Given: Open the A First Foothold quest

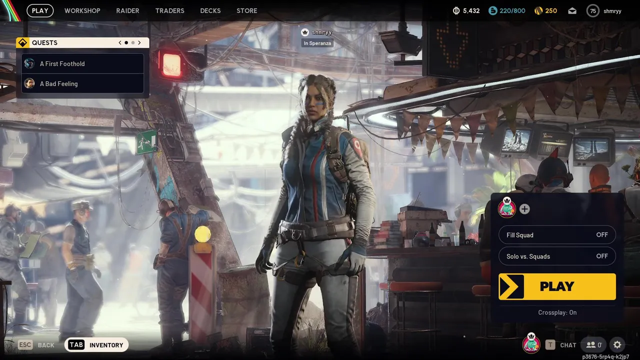Looking at the screenshot, I should tap(82, 63).
